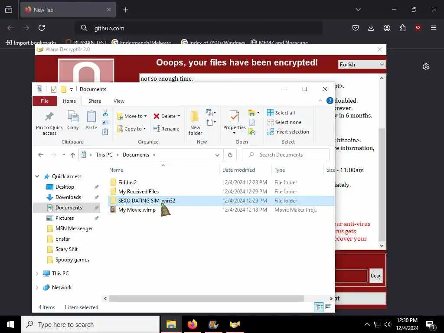Open Firefox downloads panel
This screenshot has height=333, width=444.
pyautogui.click(x=371, y=28)
